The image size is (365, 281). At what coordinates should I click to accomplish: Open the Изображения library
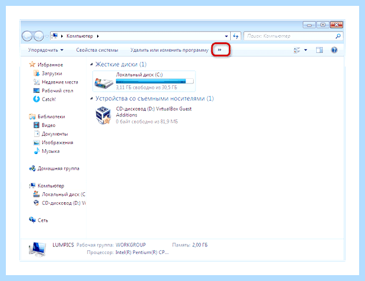click(x=58, y=142)
